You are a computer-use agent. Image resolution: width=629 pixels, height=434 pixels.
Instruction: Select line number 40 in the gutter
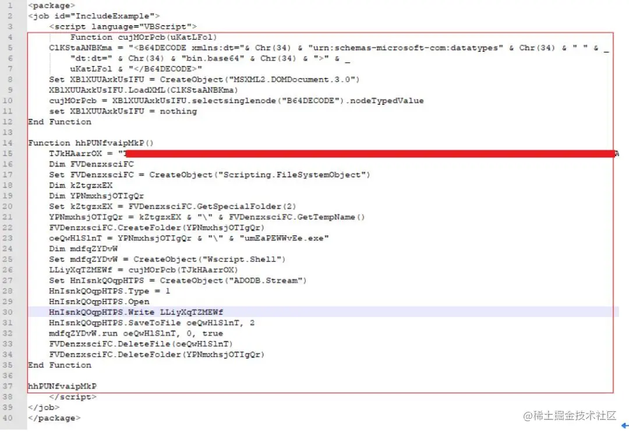pos(8,418)
